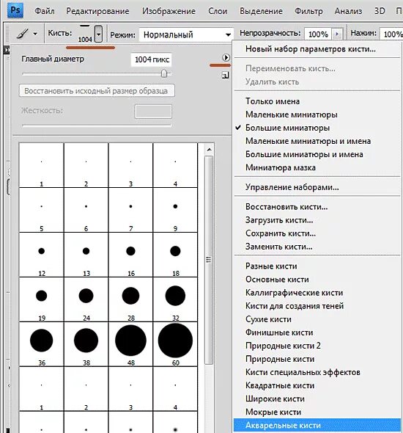Load the highlighted Акварельные кисти set

click(317, 425)
